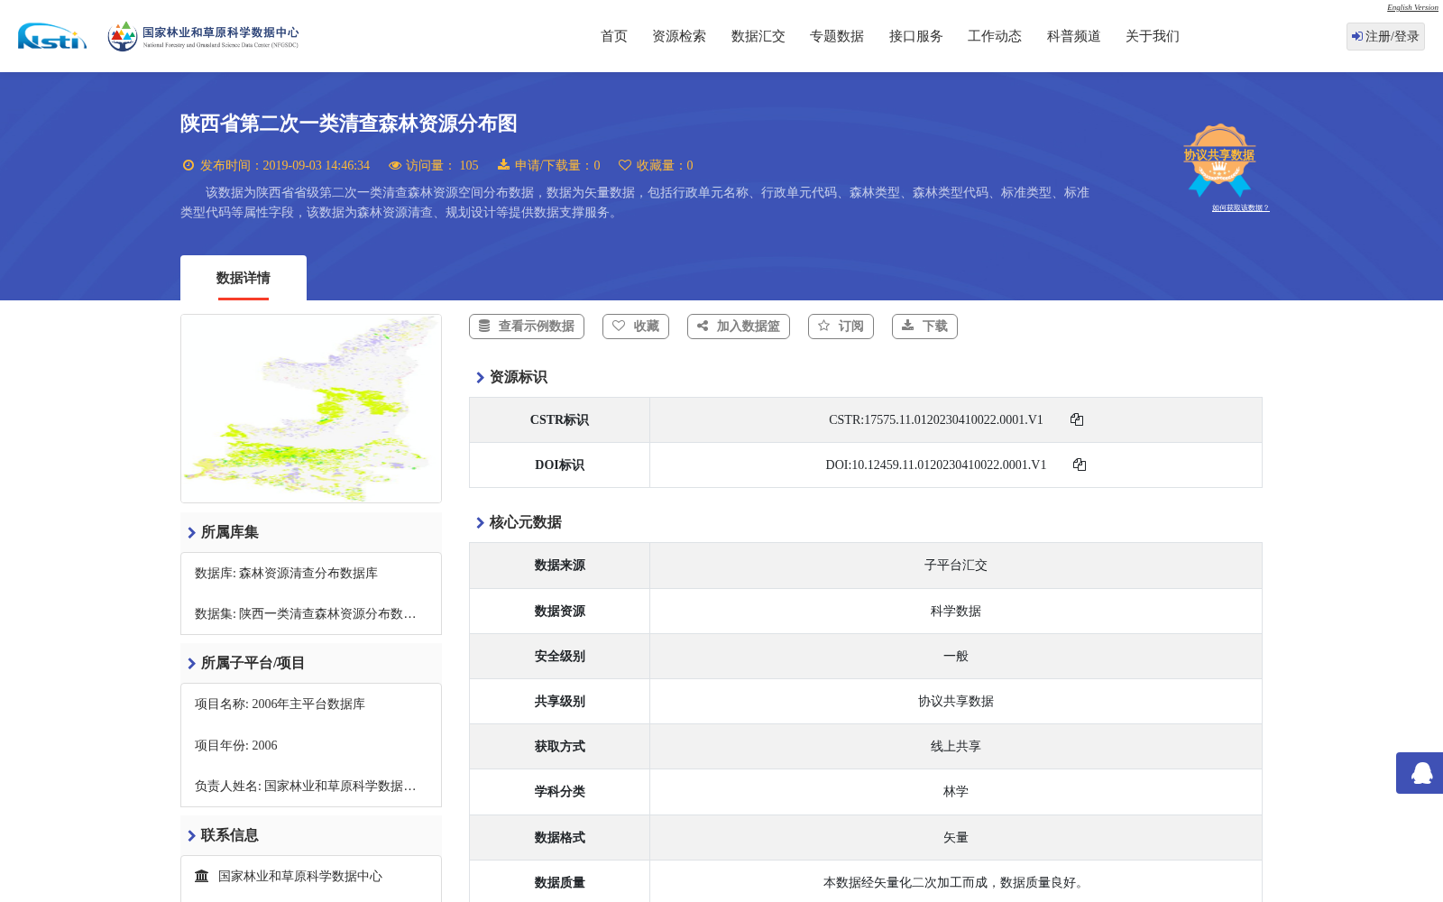Open the 国家林业和草原科学数据中心 logo
This screenshot has width=1443, height=902.
(203, 36)
